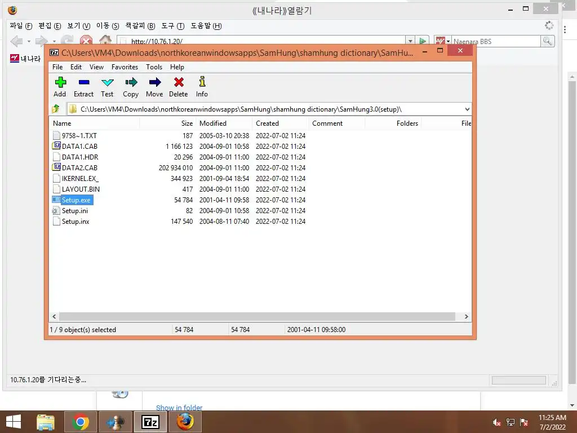Image resolution: width=577 pixels, height=433 pixels.
Task: Open the Windows Start button
Action: pyautogui.click(x=14, y=422)
